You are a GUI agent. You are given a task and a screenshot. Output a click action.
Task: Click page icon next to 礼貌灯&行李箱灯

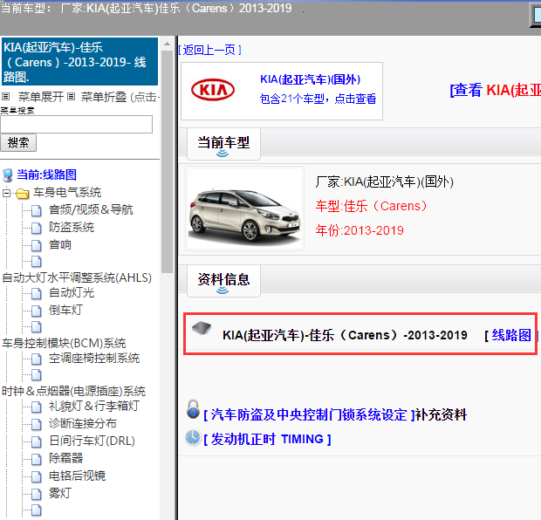(37, 407)
